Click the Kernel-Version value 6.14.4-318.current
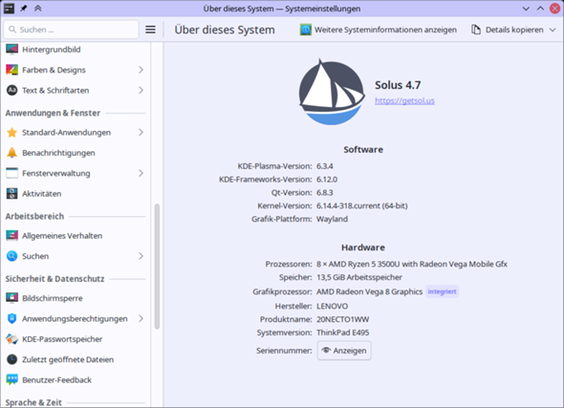 click(362, 206)
